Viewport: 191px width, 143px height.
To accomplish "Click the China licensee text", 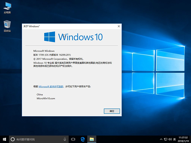I will coord(40,94).
